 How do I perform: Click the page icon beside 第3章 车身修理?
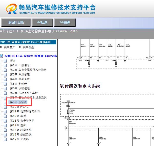pyautogui.click(x=5, y=74)
